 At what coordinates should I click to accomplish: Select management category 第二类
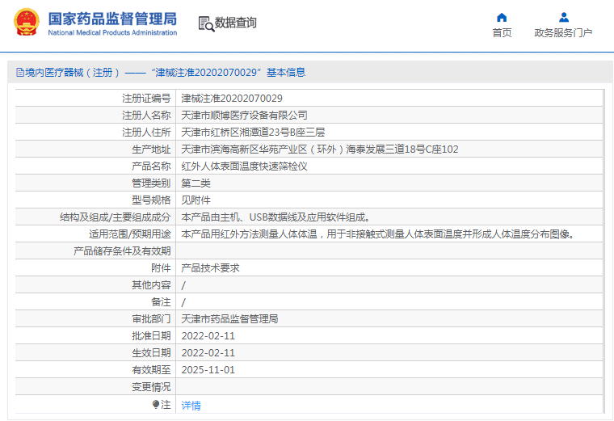196,183
